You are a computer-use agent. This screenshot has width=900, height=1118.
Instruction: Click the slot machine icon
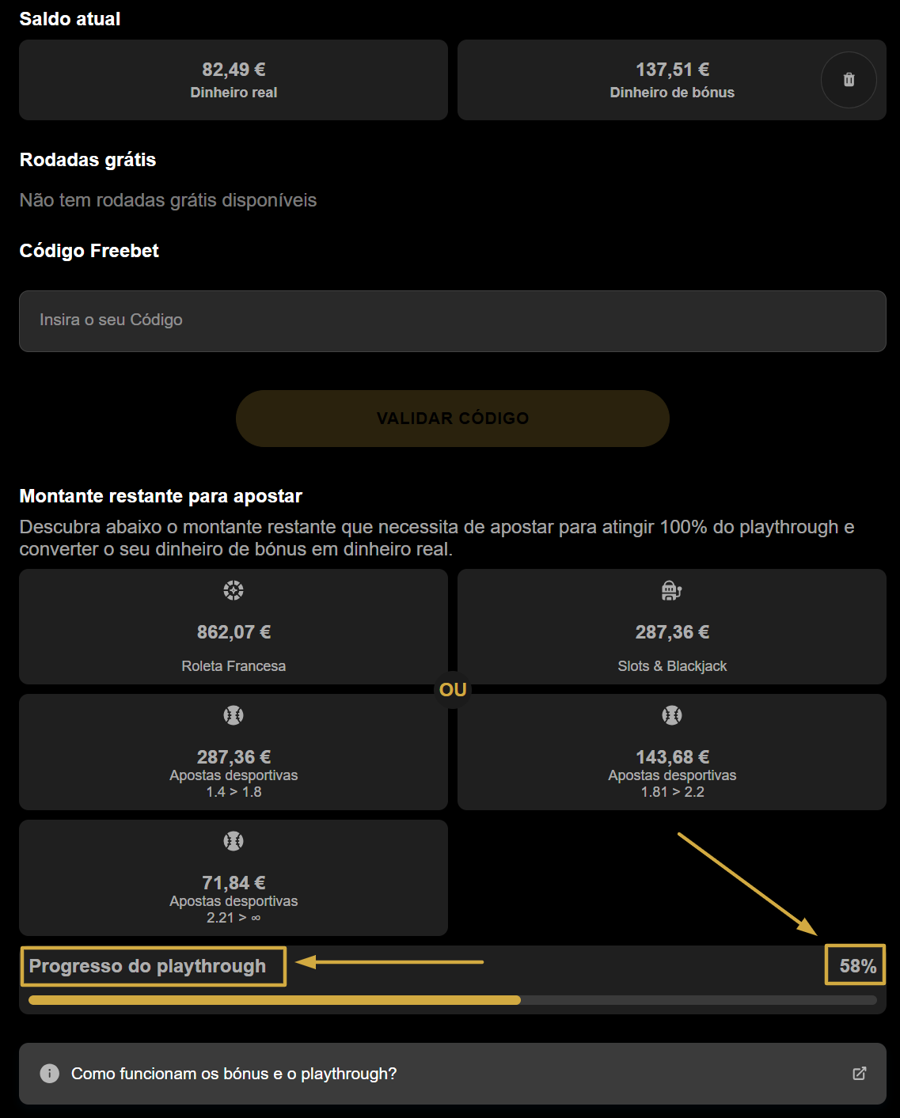point(672,590)
